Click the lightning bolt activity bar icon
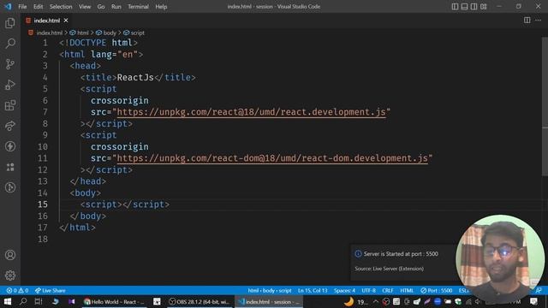Image resolution: width=548 pixels, height=308 pixels. [10, 146]
